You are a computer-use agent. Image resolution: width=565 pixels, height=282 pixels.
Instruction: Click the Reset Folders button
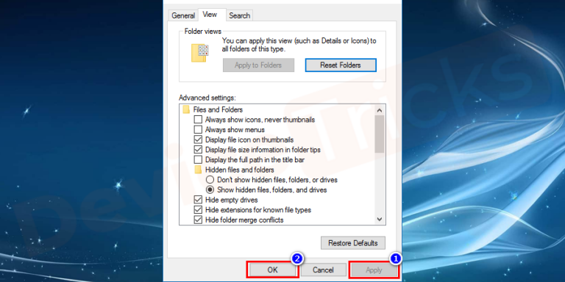341,65
